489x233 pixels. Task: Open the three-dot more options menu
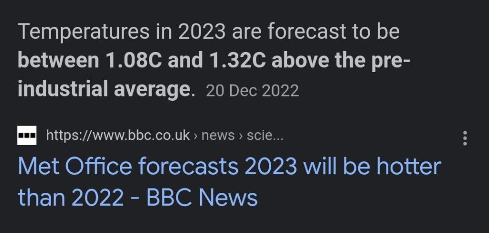tap(465, 138)
